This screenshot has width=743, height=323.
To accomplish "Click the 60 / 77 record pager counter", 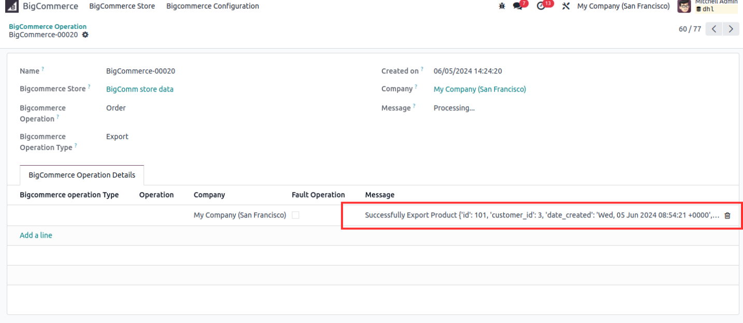I will point(690,29).
